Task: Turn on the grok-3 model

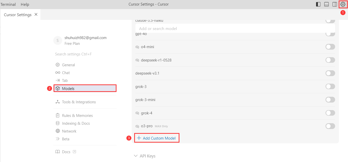Action: [x=330, y=86]
